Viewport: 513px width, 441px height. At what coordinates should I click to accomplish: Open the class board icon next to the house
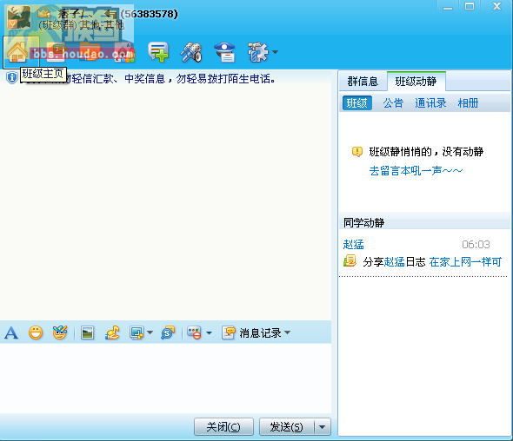coord(56,52)
